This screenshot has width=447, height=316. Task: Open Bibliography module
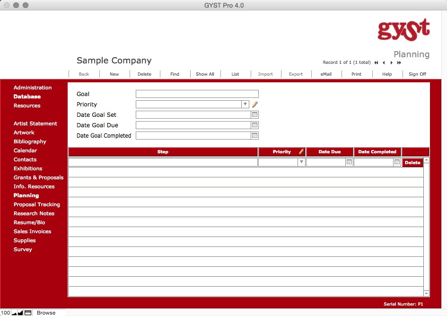(x=30, y=141)
